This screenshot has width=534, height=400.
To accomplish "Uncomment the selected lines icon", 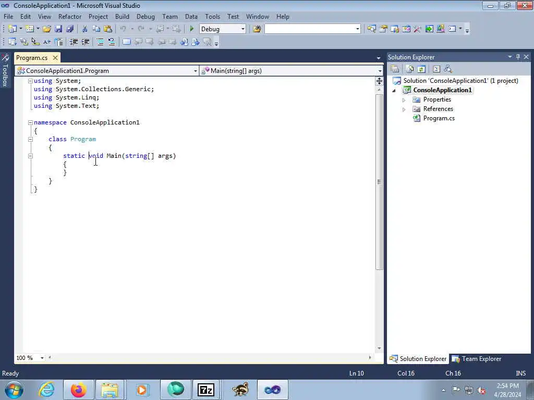I will (112, 42).
